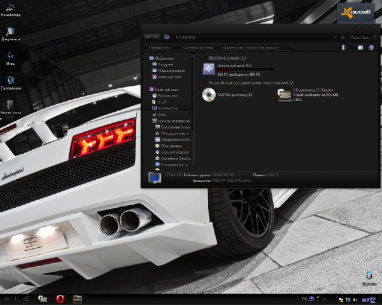The image size is (382, 305).
Task: Click Свойства системы in the toolbar
Action: point(198,48)
